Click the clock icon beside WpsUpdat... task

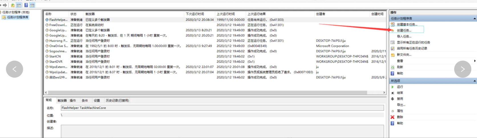[x=47, y=72]
